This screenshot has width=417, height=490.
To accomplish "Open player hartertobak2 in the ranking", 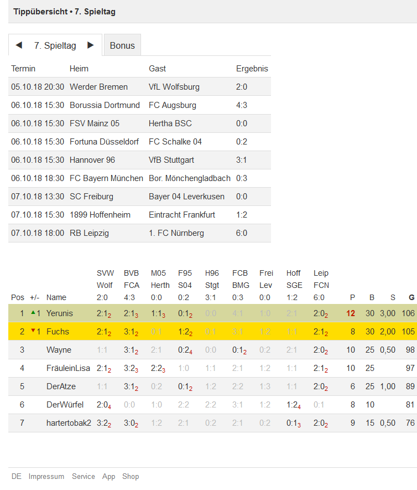I will click(69, 423).
